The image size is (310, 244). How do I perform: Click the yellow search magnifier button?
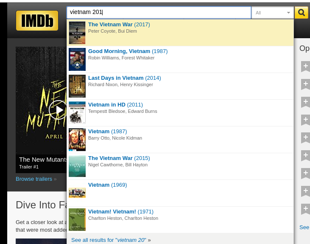pyautogui.click(x=301, y=13)
